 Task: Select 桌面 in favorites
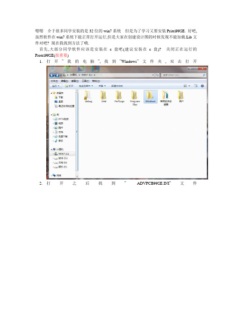59,102
